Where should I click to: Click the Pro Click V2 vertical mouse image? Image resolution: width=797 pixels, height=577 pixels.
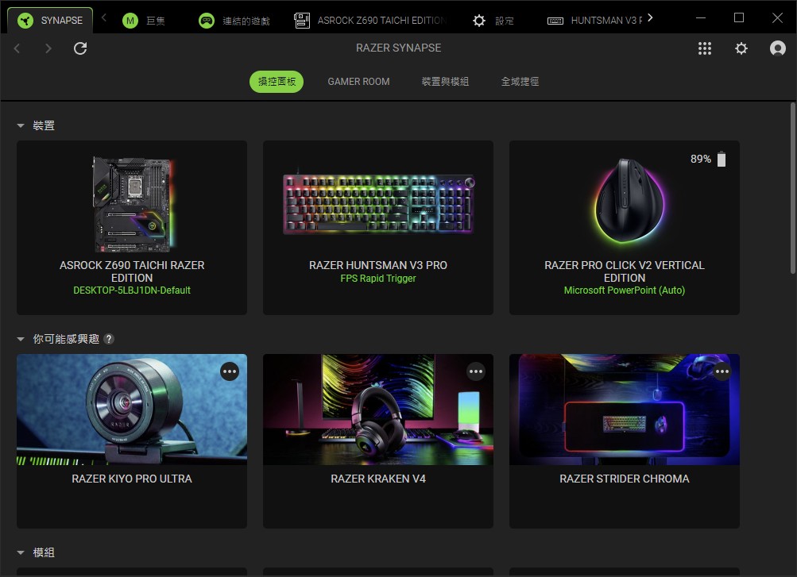click(x=629, y=201)
